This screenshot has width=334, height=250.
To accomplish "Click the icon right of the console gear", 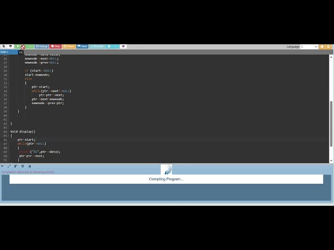I will coord(30,166).
